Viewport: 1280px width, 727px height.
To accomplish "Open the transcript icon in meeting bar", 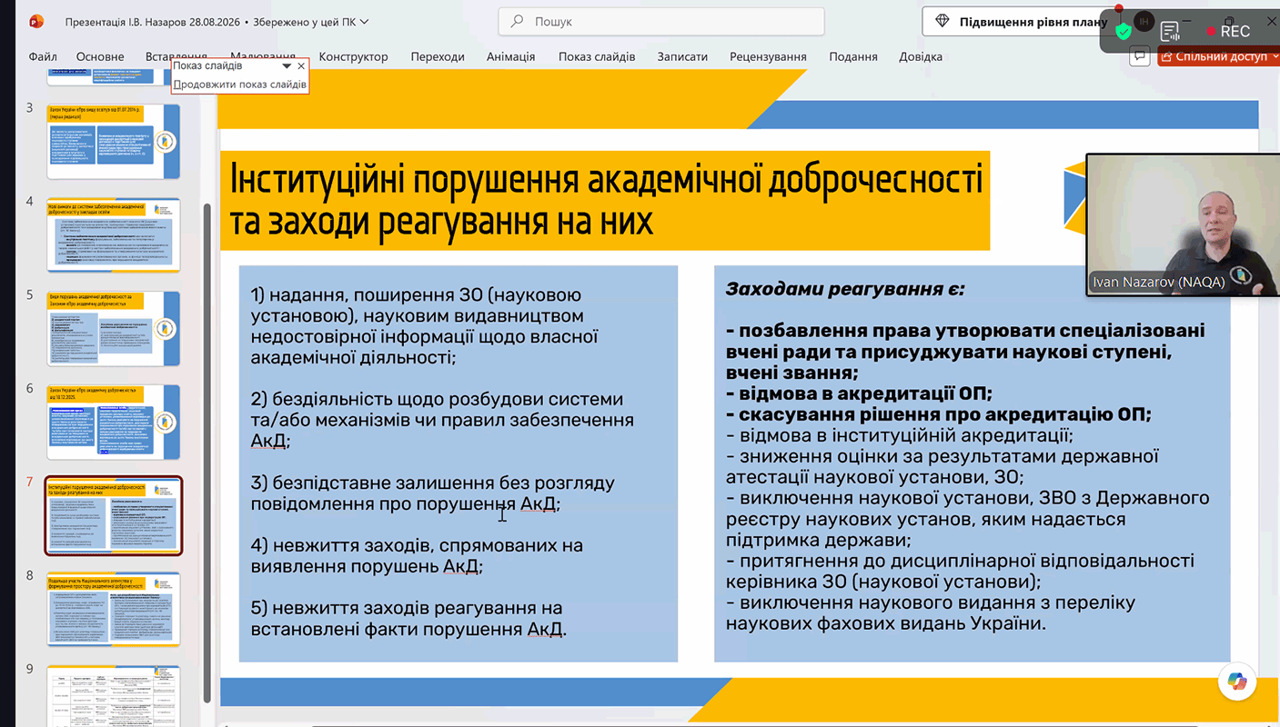I will (1171, 32).
